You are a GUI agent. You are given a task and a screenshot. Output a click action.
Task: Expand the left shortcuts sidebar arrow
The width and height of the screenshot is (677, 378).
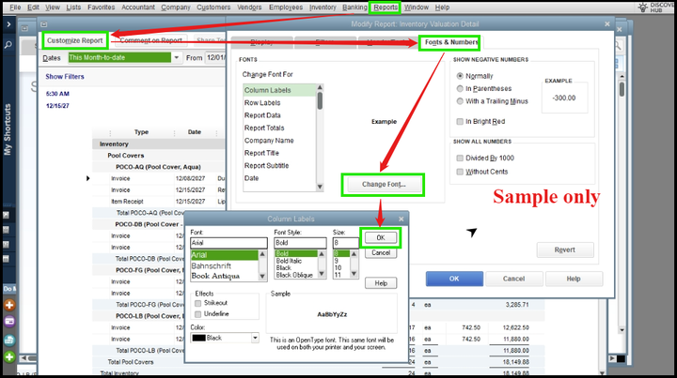coord(8,24)
